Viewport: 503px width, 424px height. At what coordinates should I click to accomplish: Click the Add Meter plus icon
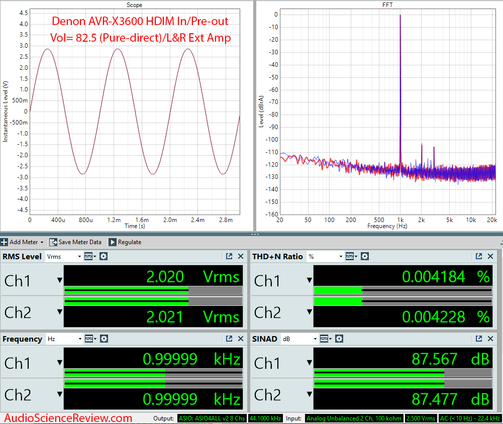coord(4,242)
